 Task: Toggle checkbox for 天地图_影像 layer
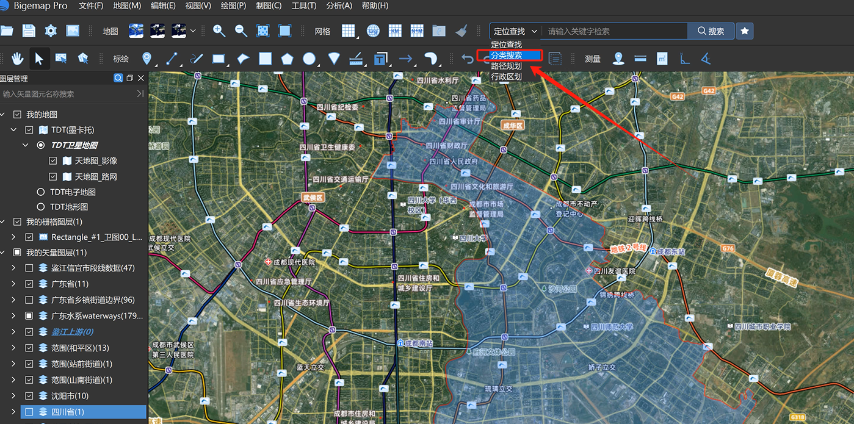53,161
